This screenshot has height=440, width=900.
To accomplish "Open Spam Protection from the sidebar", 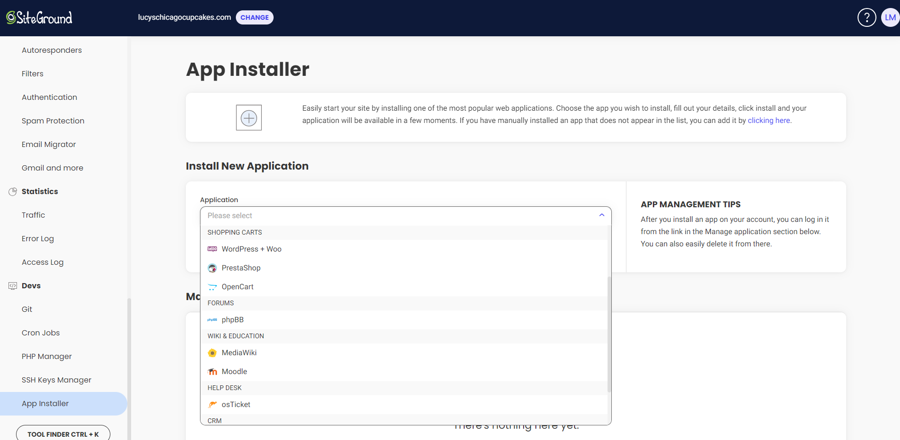I will [x=53, y=121].
